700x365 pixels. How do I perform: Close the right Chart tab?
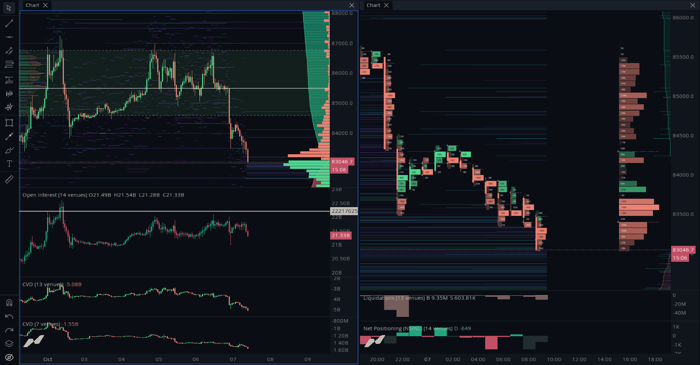[386, 5]
